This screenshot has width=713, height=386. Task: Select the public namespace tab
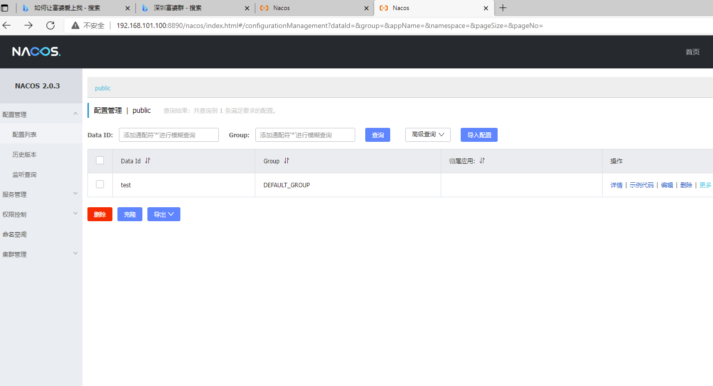pyautogui.click(x=103, y=88)
